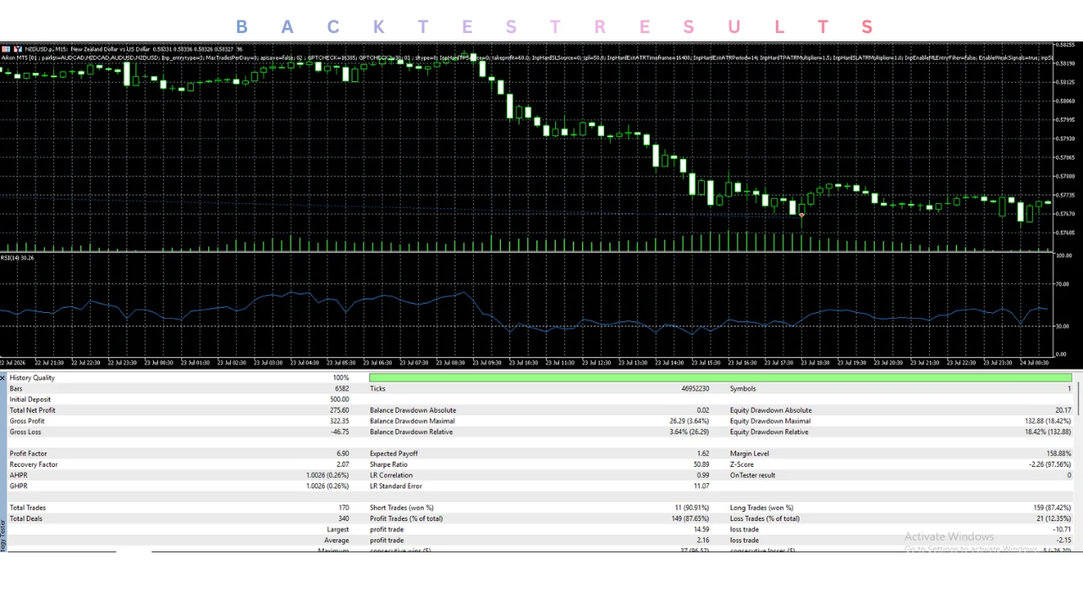Image resolution: width=1083 pixels, height=609 pixels.
Task: Click the 24 Jul 00:30 time axis label
Action: coord(1036,362)
